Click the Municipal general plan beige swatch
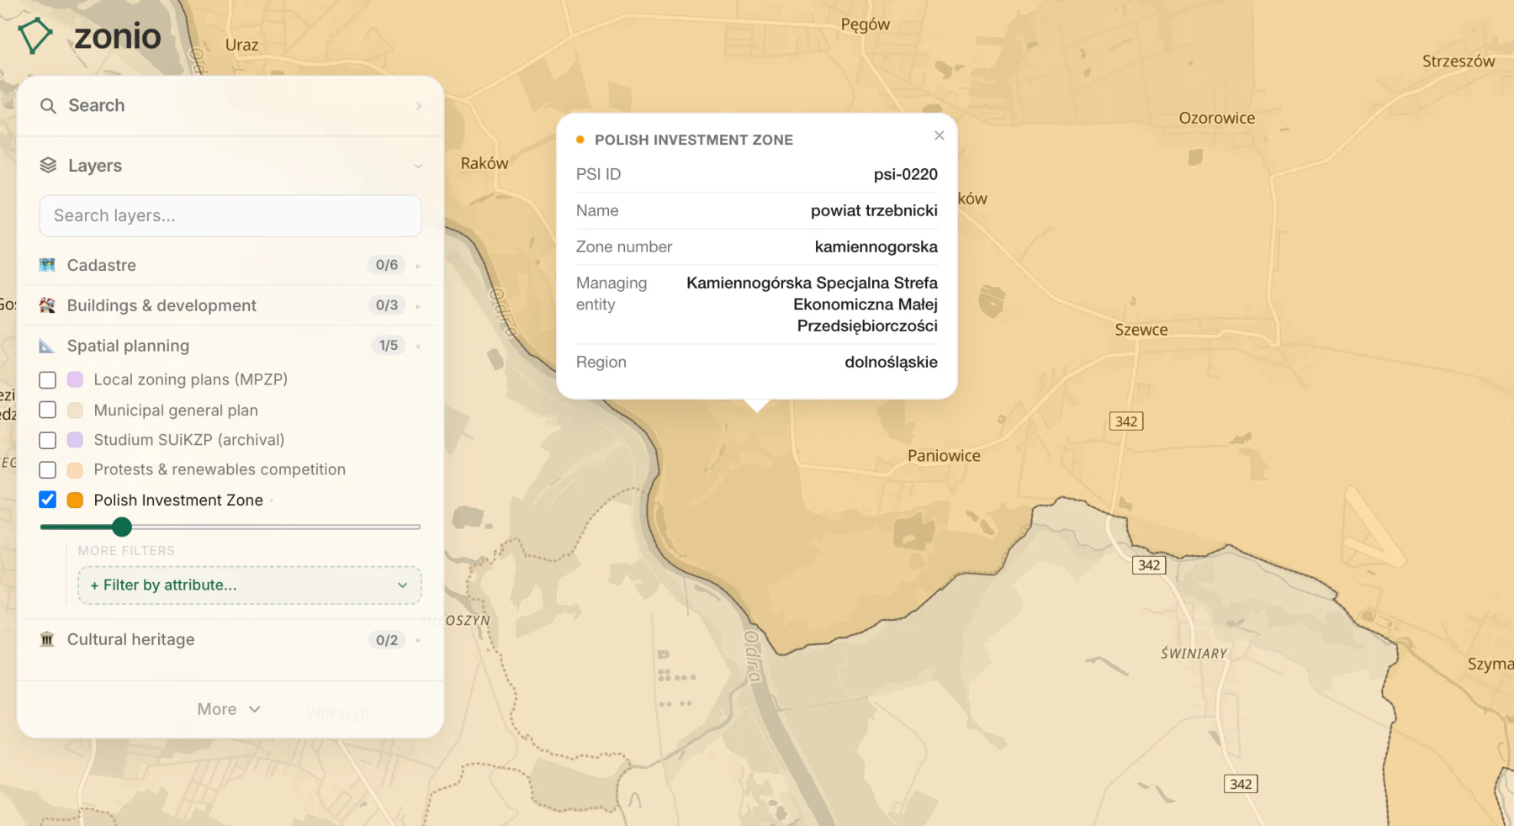This screenshot has height=826, width=1514. pyautogui.click(x=75, y=410)
